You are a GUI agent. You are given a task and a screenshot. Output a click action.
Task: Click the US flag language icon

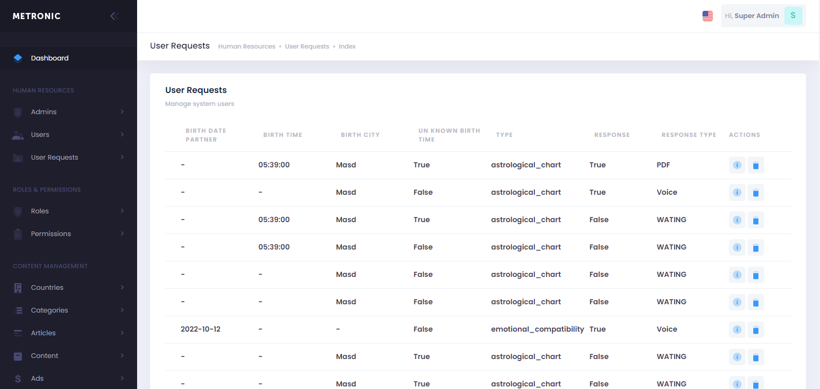click(x=707, y=16)
